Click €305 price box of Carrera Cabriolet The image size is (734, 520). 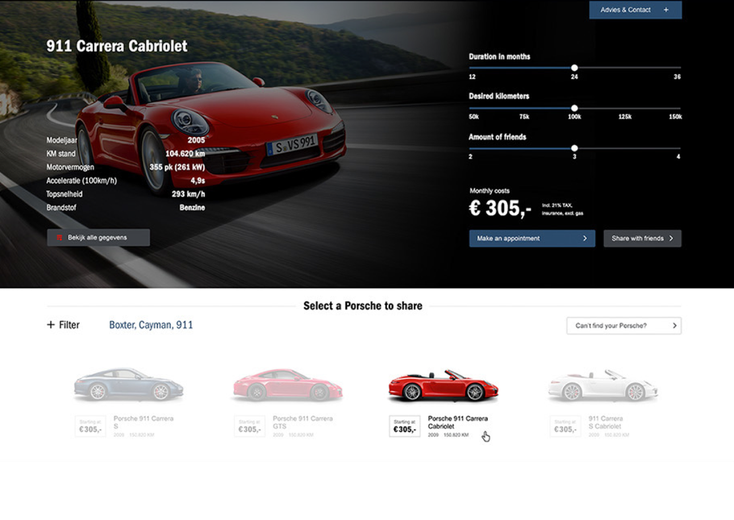click(x=405, y=426)
